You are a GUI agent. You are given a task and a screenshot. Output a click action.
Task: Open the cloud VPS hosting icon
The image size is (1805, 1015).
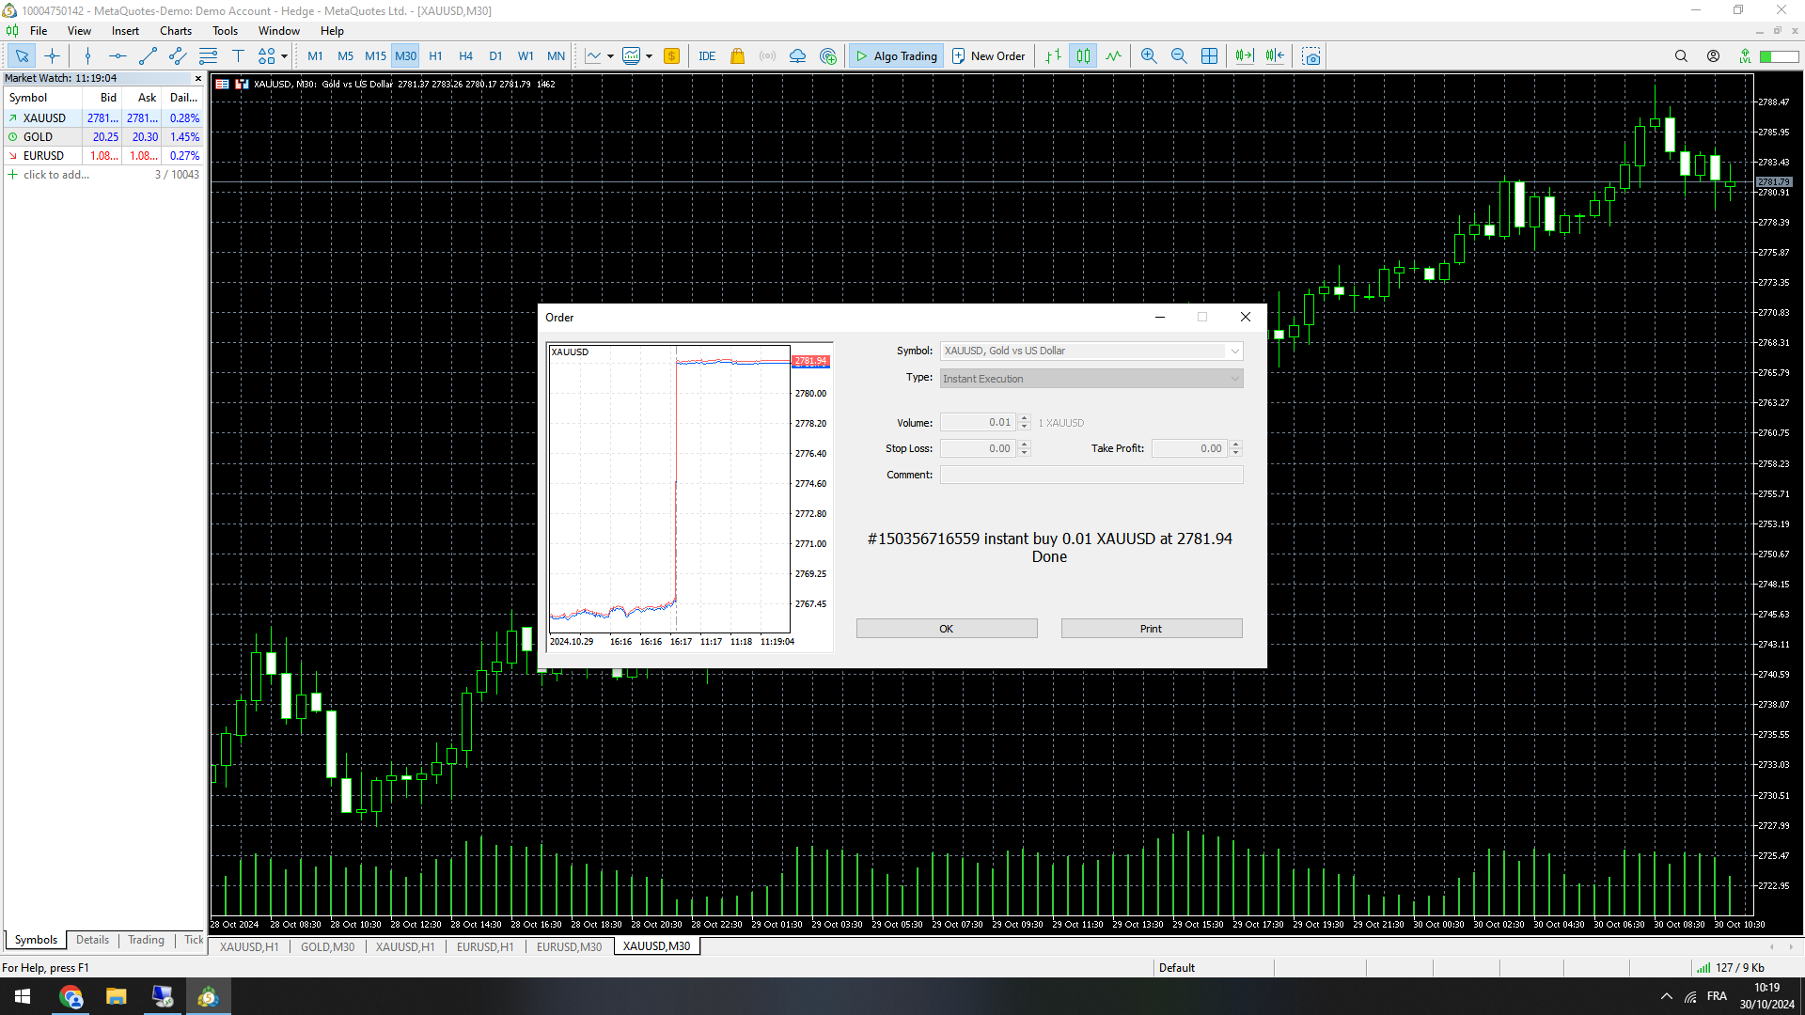[798, 56]
